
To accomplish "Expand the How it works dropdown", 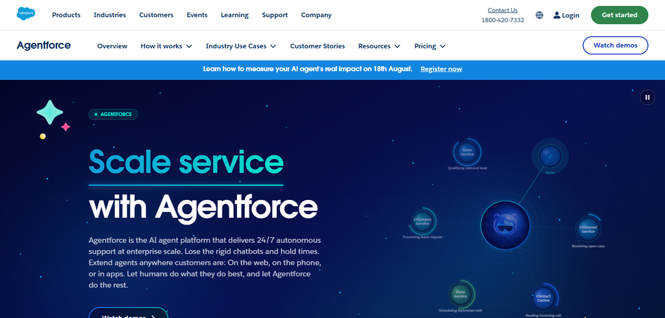I will pos(166,46).
